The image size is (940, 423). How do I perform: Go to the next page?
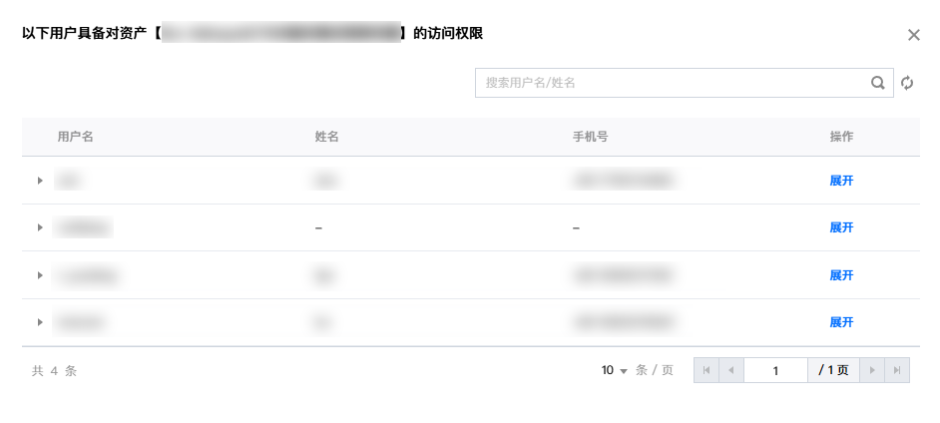[873, 370]
